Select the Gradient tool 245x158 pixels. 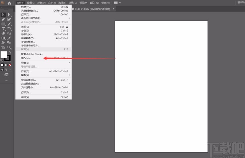(x=3, y=38)
